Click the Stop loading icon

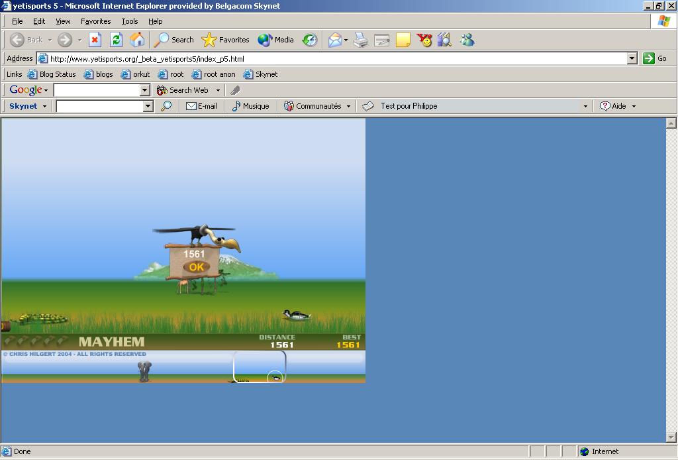coord(95,40)
